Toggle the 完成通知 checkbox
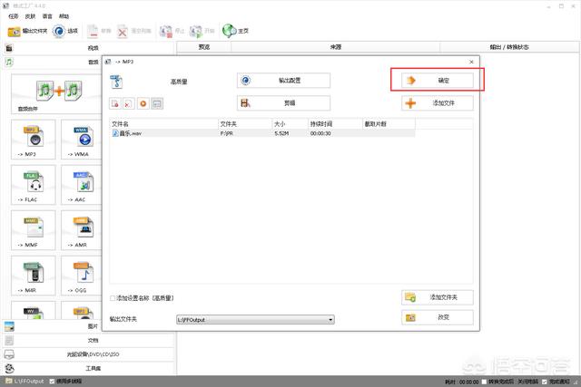Image resolution: width=581 pixels, height=387 pixels. click(x=545, y=382)
